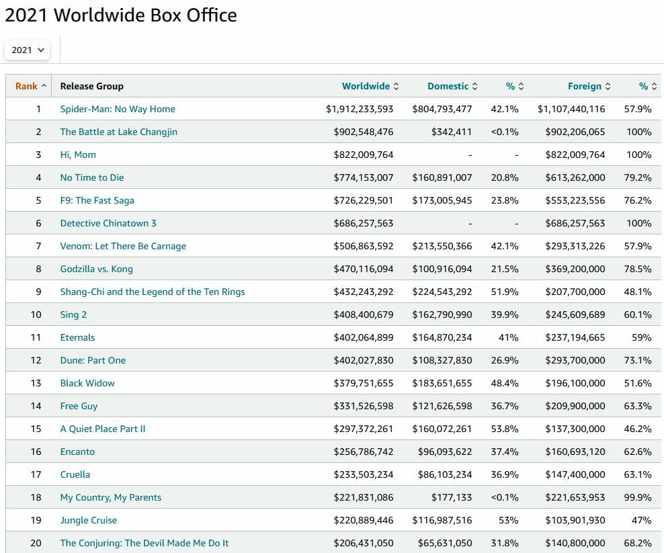Select worldwide value $256,786,742

(364, 452)
